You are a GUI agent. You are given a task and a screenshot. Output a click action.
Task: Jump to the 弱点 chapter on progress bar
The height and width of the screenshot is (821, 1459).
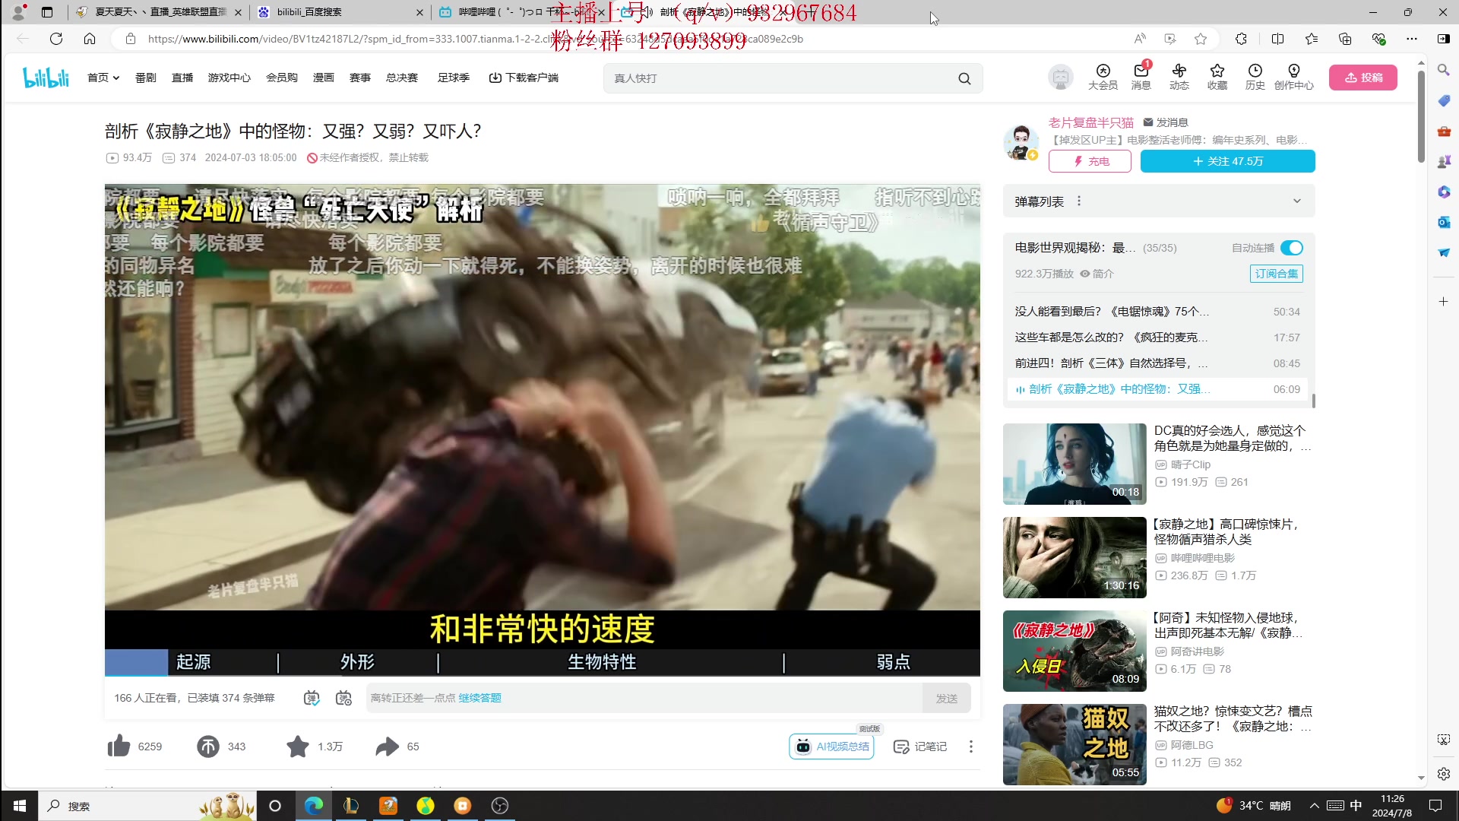893,662
